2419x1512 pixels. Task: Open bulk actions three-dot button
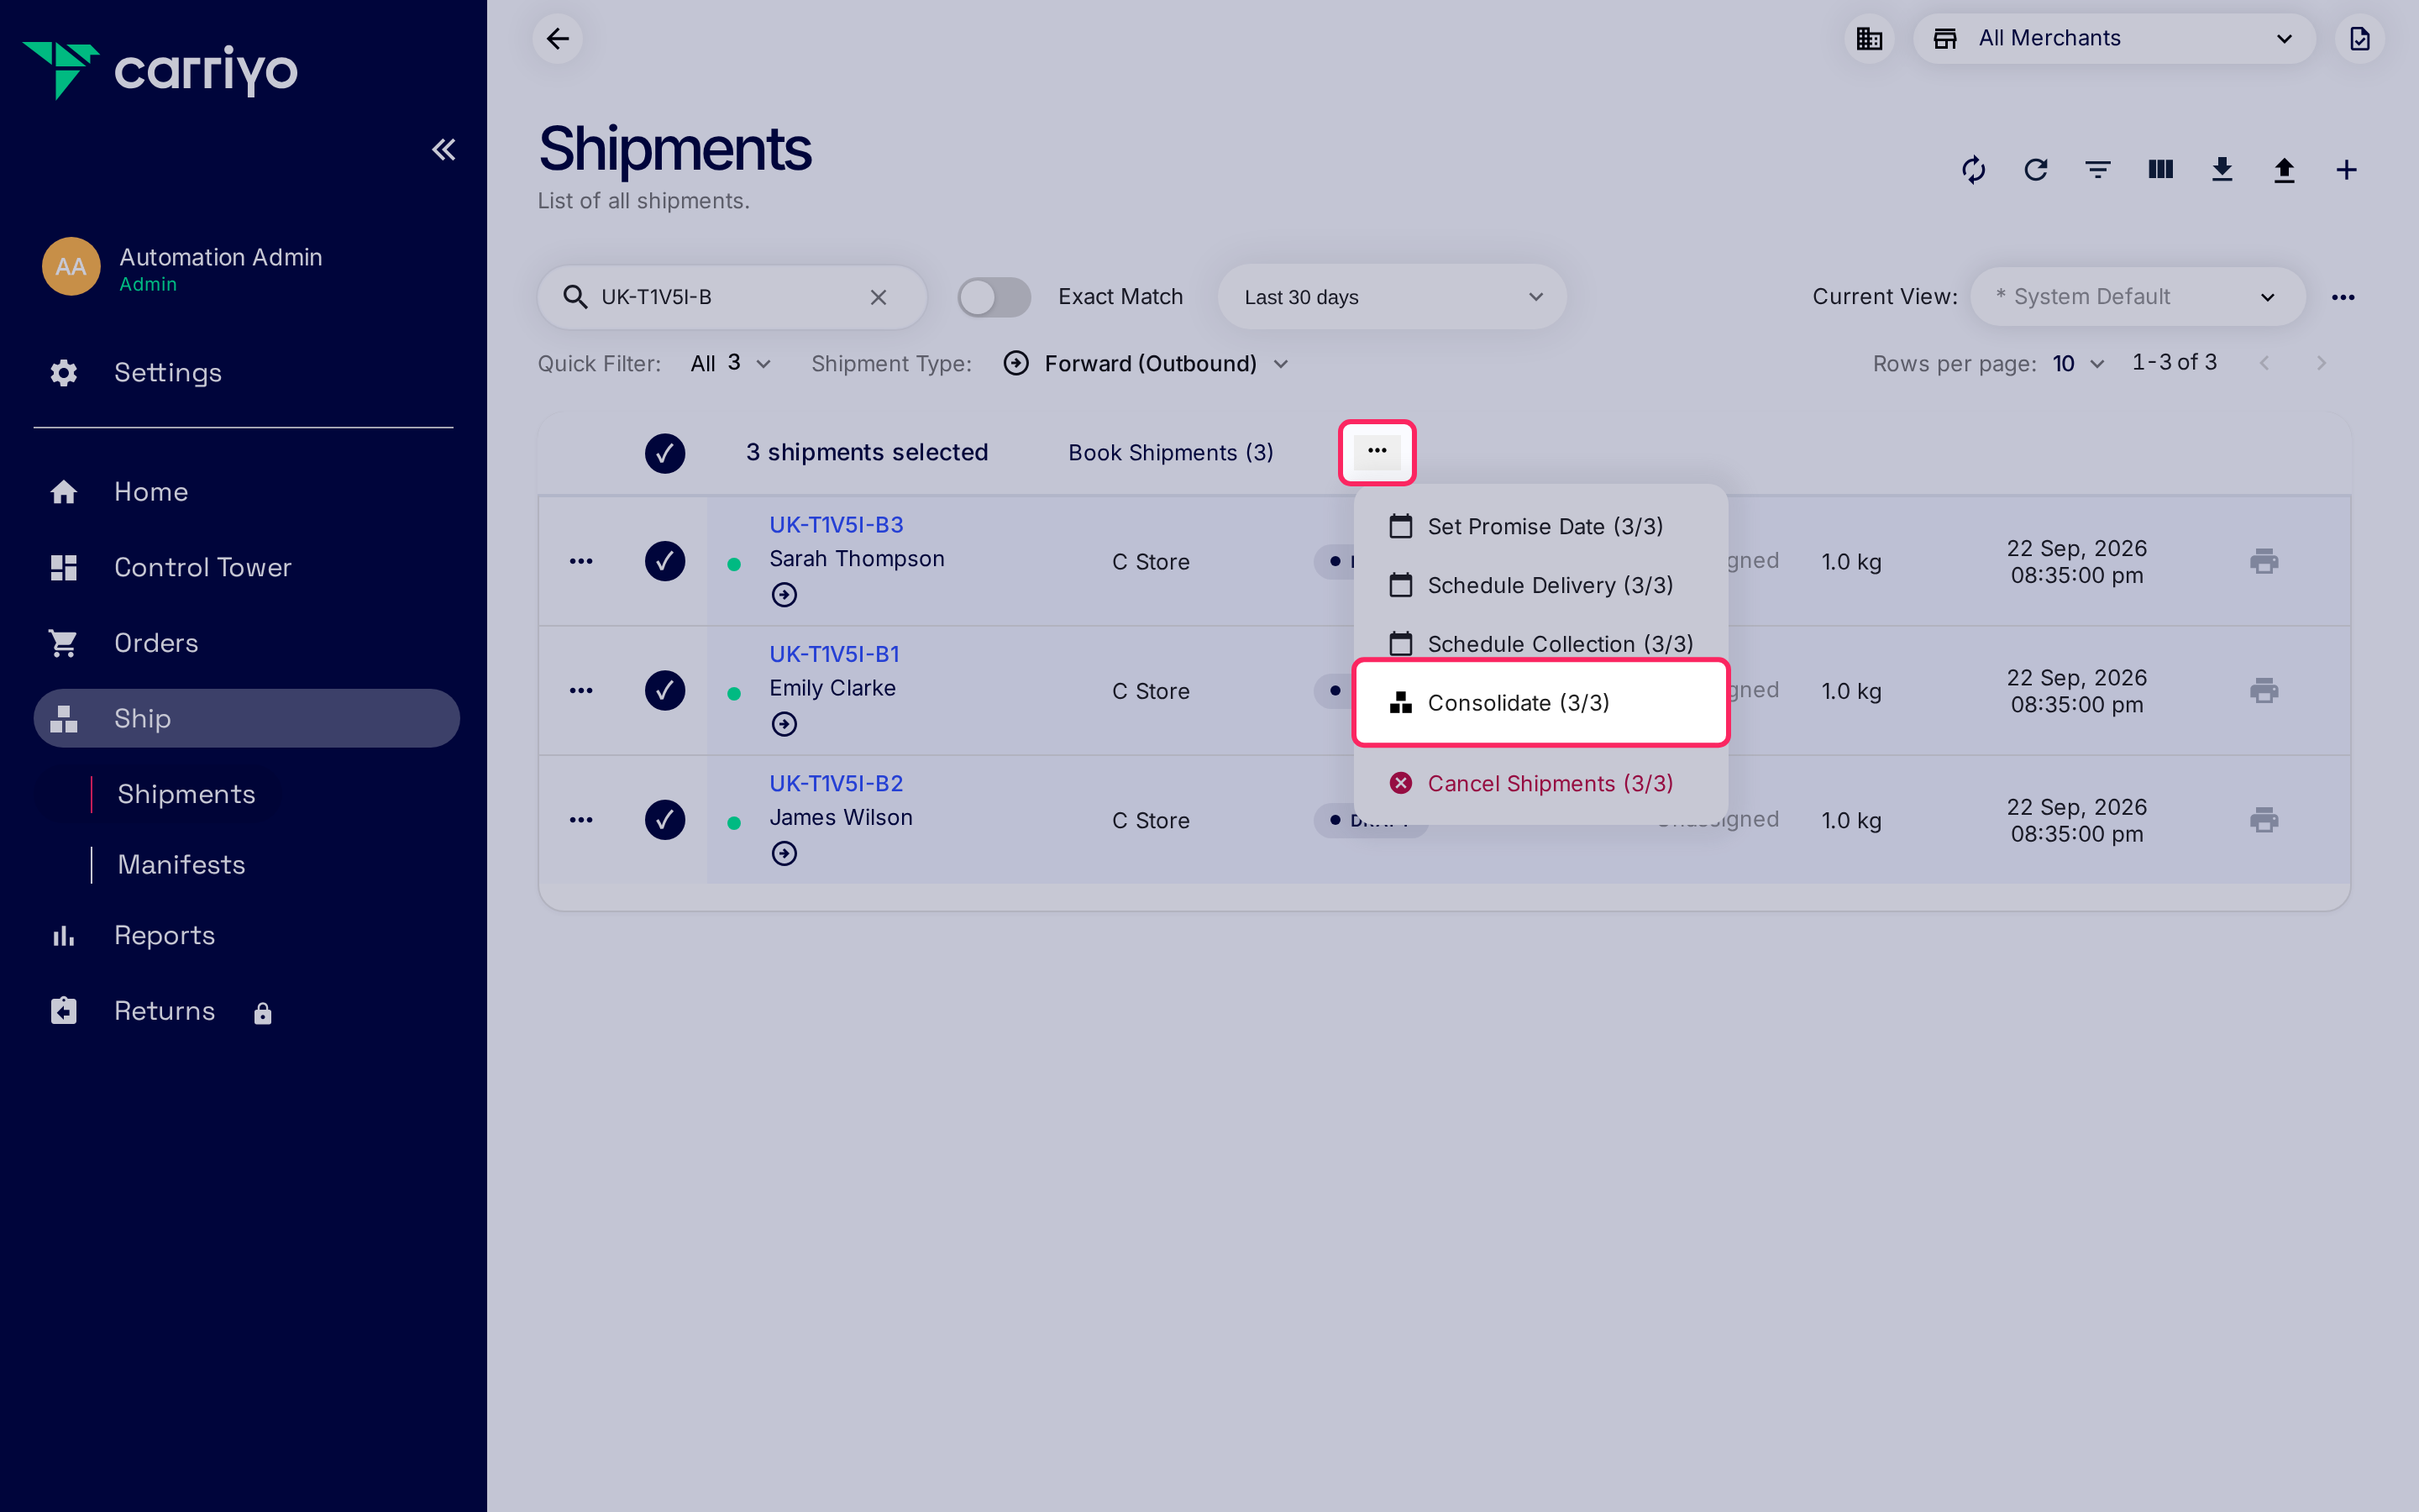point(1377,452)
